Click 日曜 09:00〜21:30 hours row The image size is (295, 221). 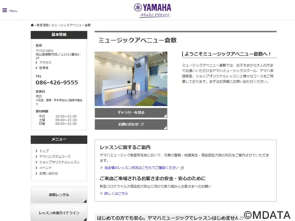58,124
